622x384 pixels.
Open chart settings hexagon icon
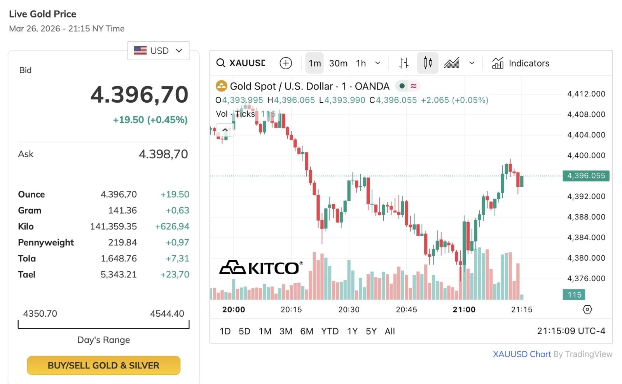tap(587, 309)
